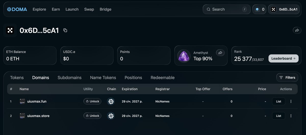Click the Chain column header

(111, 89)
